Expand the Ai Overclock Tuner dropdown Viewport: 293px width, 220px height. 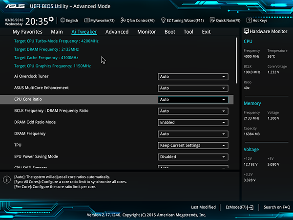193,77
